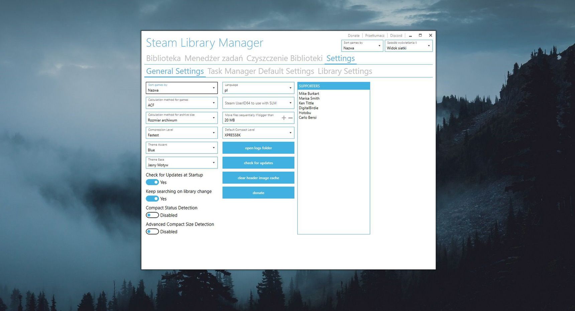Click the blue donate button
575x311 pixels.
coord(258,193)
